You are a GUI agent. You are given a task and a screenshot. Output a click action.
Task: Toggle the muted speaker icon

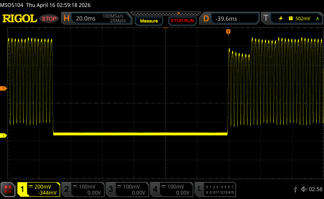point(304,189)
